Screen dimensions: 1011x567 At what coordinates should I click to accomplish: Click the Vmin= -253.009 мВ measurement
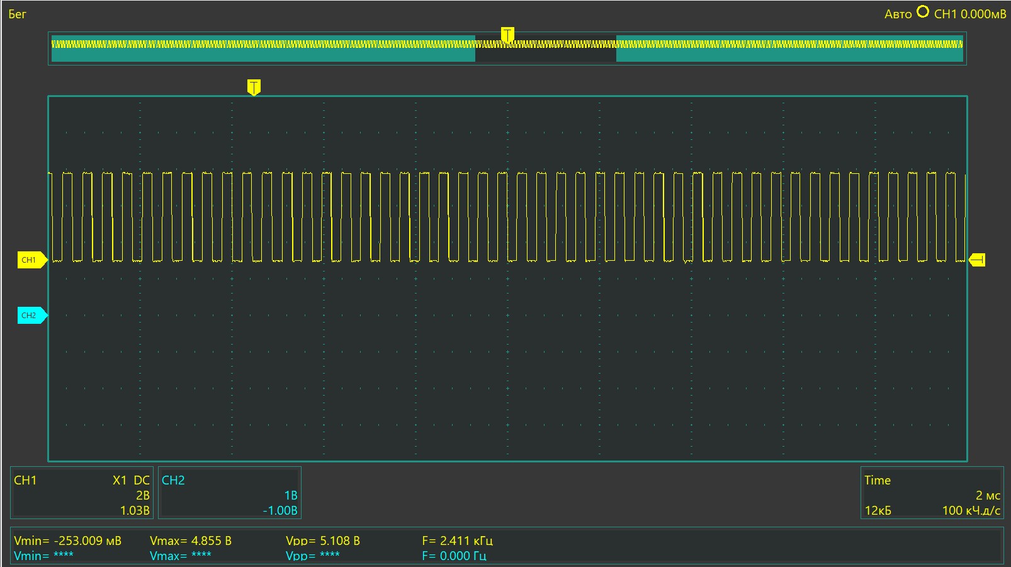(67, 541)
